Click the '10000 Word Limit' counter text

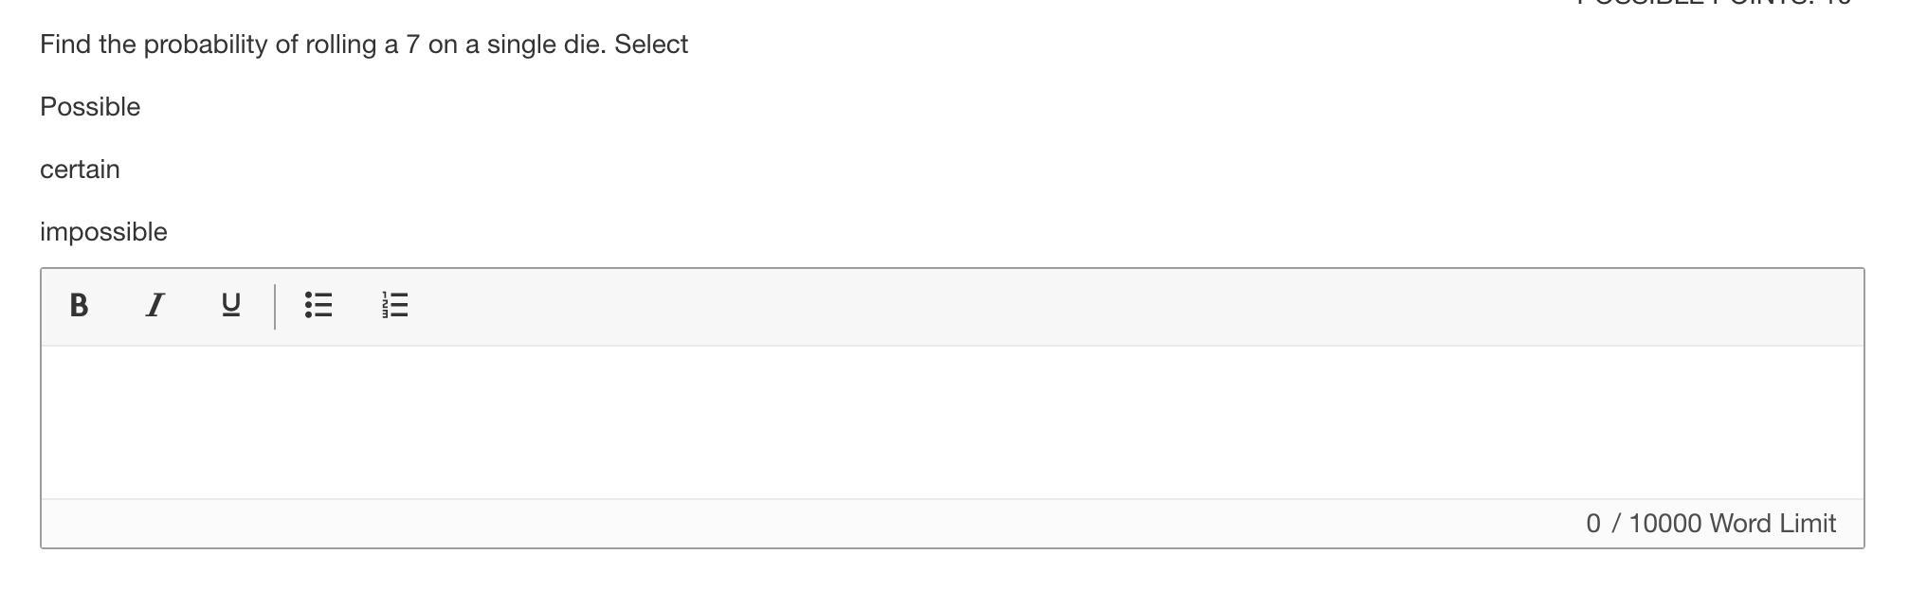1732,524
